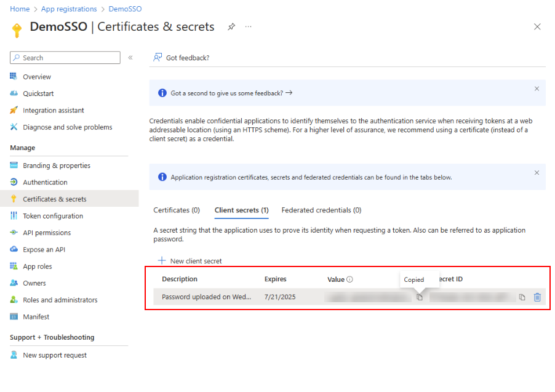
Task: Collapse the sidebar with double chevron
Action: (130, 58)
